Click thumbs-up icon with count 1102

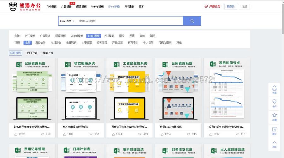(x=65, y=134)
